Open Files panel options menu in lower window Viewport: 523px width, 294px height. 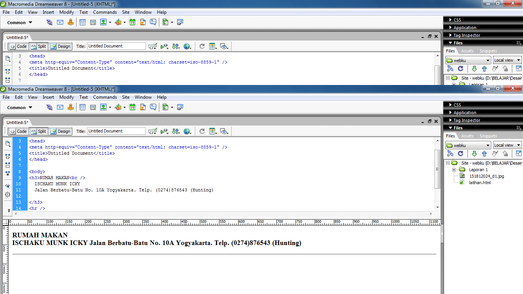click(519, 128)
